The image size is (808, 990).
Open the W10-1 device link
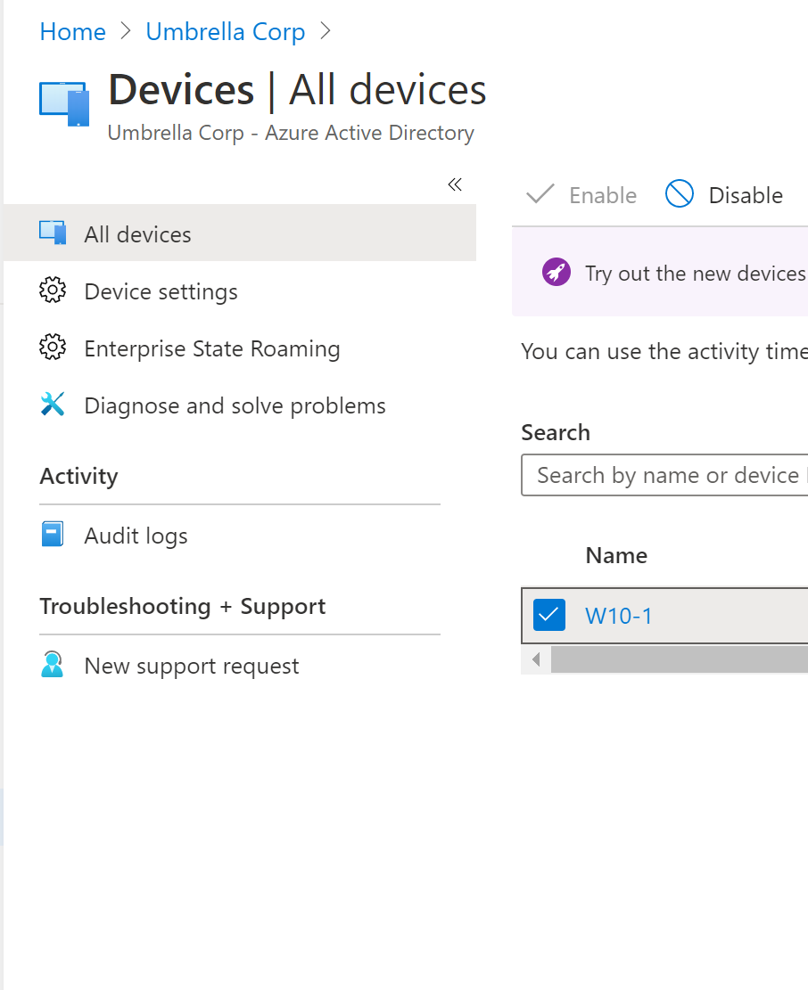[618, 616]
